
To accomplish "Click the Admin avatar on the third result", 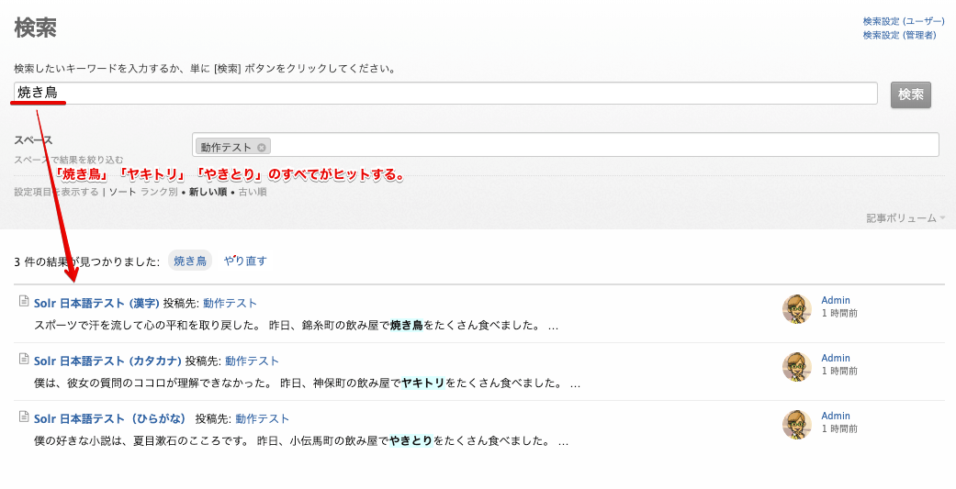I will [796, 425].
